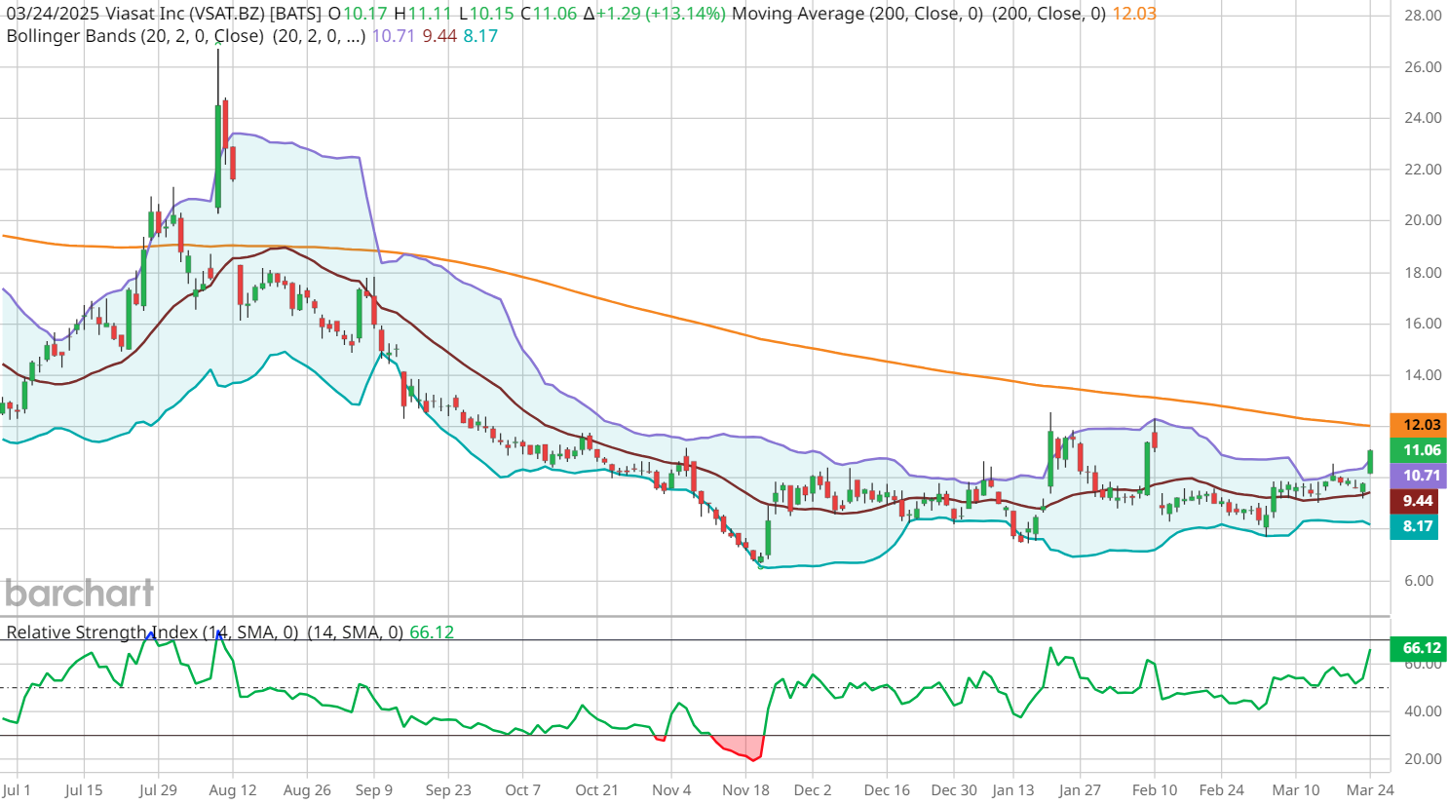Click the latest green candlestick at Mar 24
1448x805 pixels.
pos(1370,462)
